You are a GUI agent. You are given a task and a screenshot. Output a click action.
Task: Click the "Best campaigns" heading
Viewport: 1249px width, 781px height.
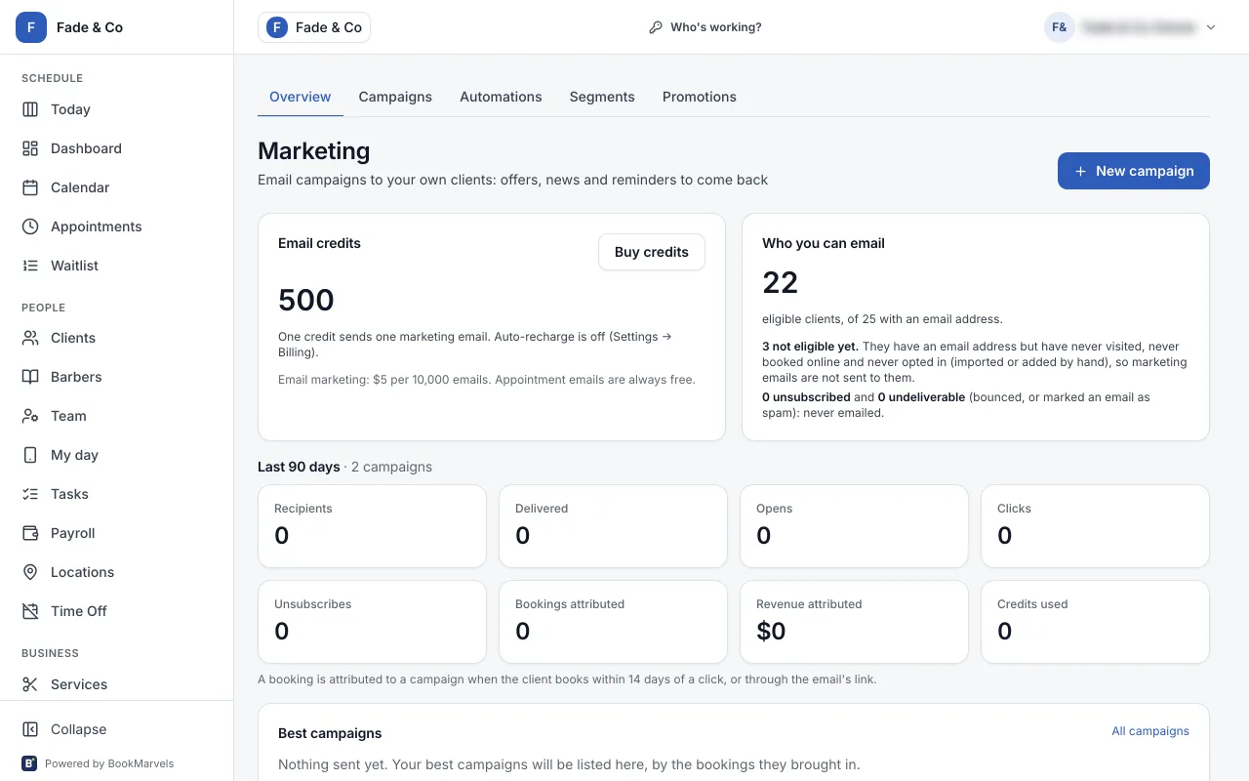coord(330,733)
